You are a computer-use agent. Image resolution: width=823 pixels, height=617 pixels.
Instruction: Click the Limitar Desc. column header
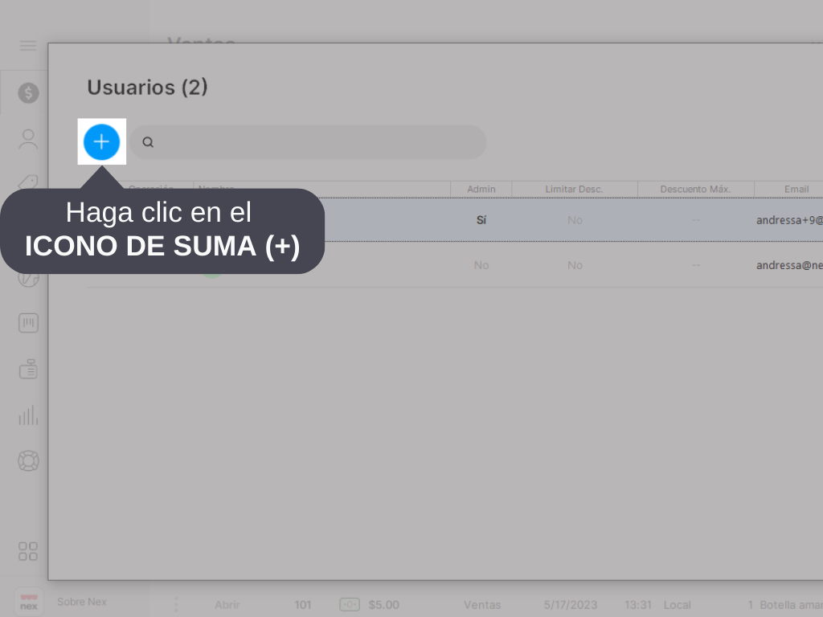(x=574, y=189)
